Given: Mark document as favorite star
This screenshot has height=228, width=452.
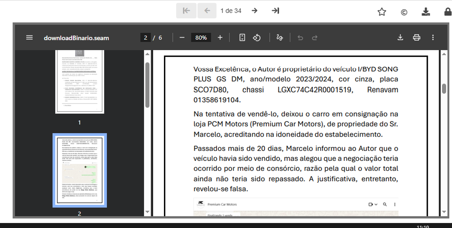Looking at the screenshot, I should (381, 12).
